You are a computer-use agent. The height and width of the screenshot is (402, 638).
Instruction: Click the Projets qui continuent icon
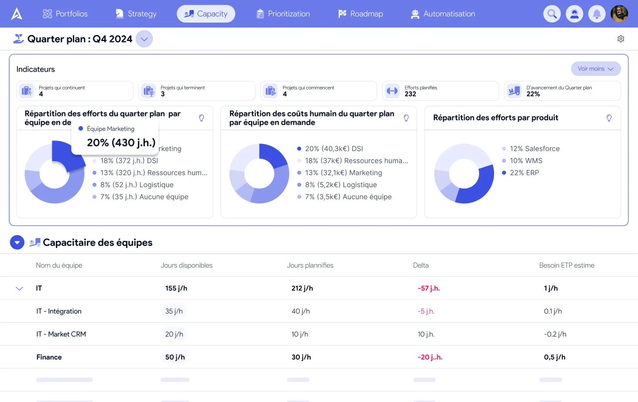pyautogui.click(x=27, y=91)
